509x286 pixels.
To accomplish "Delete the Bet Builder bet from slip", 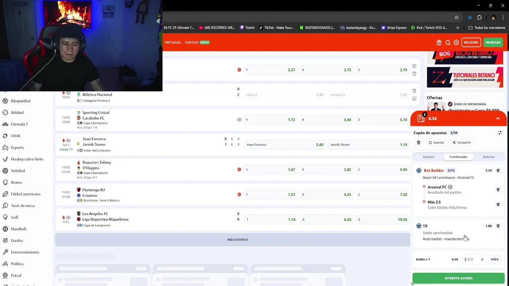I will tap(498, 170).
